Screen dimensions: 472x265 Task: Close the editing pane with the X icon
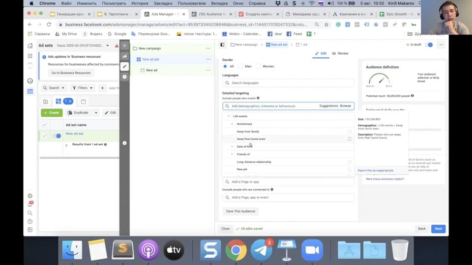(x=124, y=46)
